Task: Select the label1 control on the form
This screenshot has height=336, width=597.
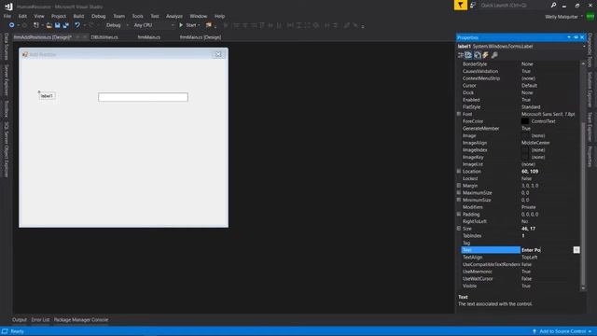Action: click(47, 96)
